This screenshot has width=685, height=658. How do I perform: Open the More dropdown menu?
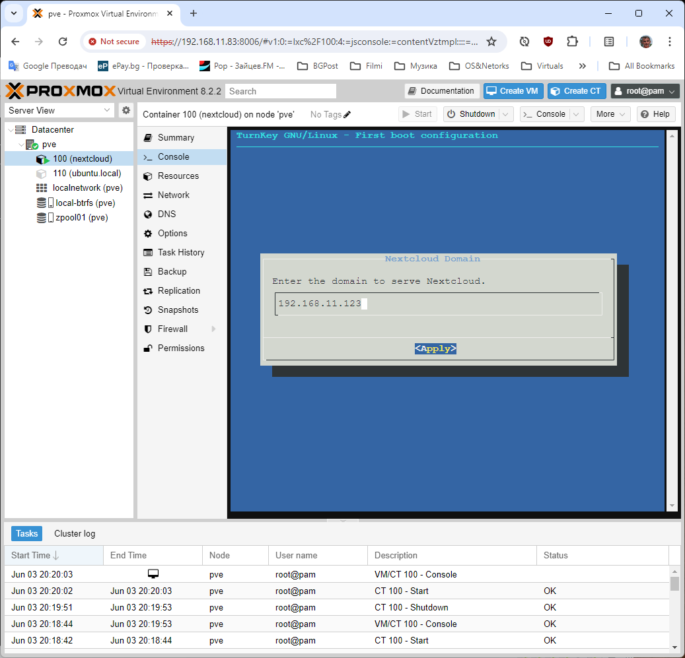tap(610, 114)
